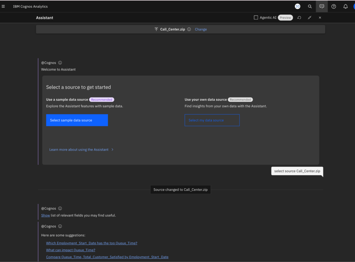Open the help icon
The image size is (355, 262).
click(334, 6)
